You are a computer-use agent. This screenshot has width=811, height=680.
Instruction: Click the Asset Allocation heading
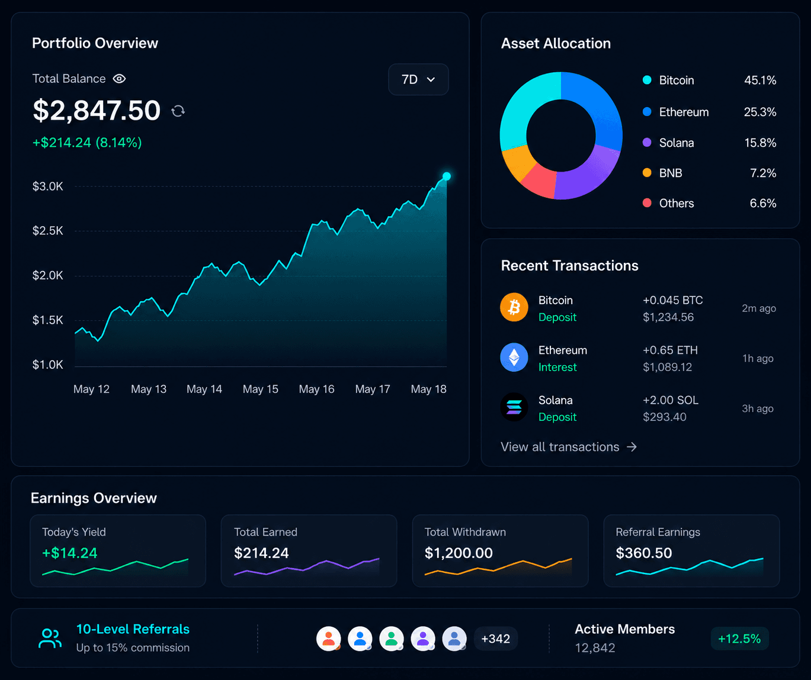tap(556, 43)
